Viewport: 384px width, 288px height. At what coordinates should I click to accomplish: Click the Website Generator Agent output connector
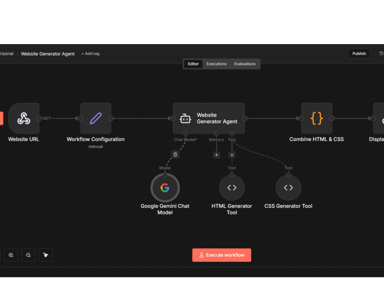click(245, 118)
